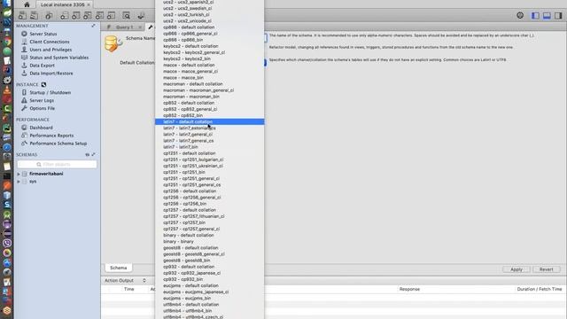Choose latin7 - latin7_general_cs from list

point(210,141)
